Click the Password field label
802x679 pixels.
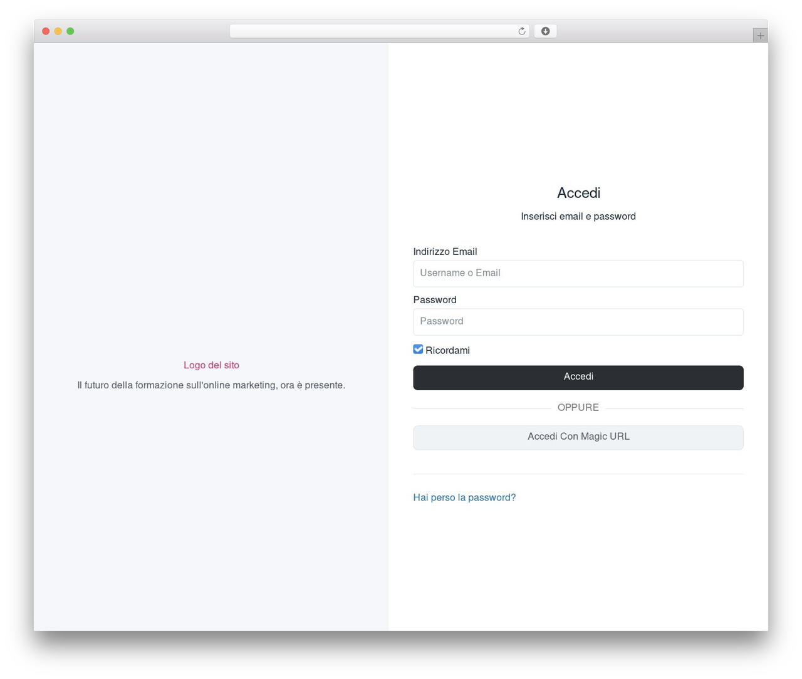tap(435, 299)
